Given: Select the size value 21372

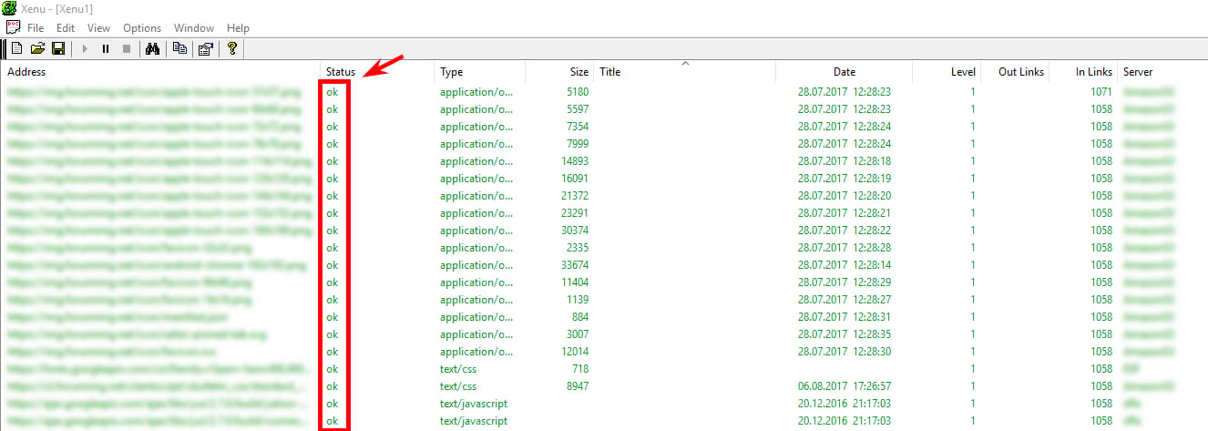Looking at the screenshot, I should (x=574, y=196).
